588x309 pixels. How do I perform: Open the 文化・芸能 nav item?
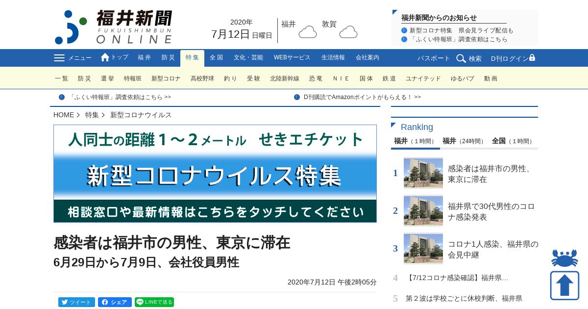248,58
